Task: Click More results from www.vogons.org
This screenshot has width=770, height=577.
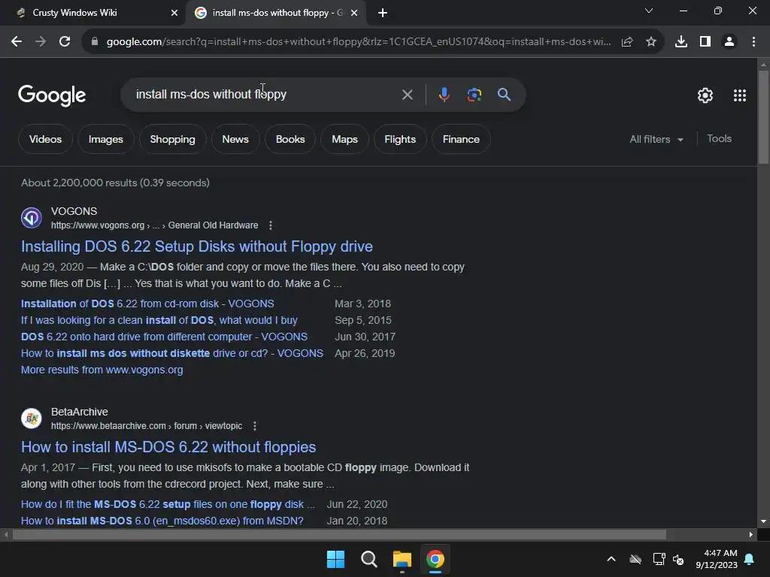Action: click(x=102, y=370)
